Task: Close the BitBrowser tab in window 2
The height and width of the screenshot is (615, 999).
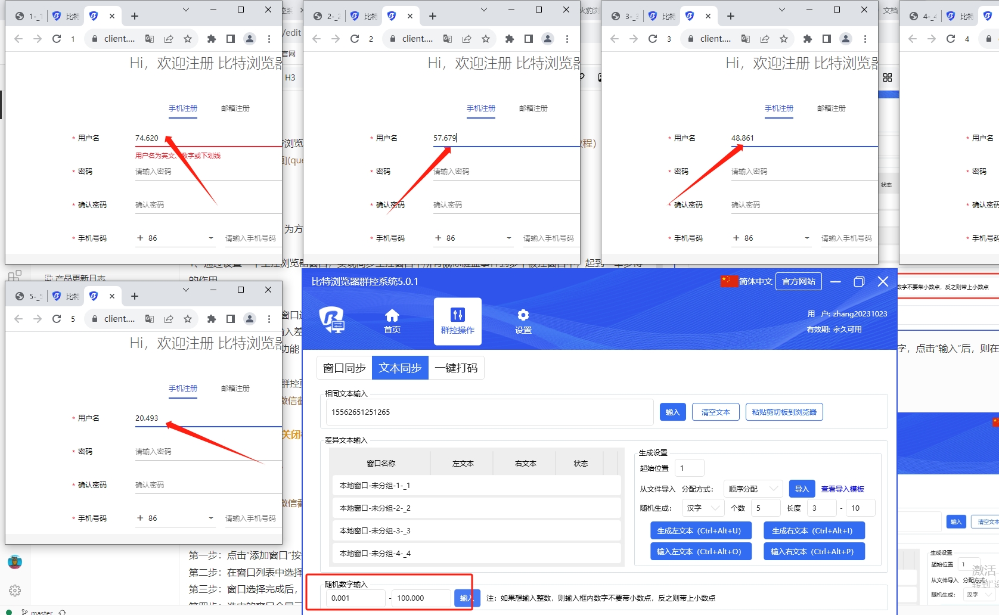Action: click(410, 16)
